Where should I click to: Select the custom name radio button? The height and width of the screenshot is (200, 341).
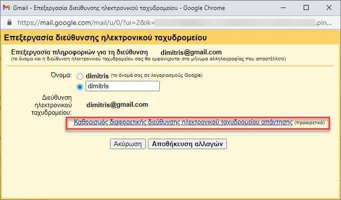(x=80, y=87)
